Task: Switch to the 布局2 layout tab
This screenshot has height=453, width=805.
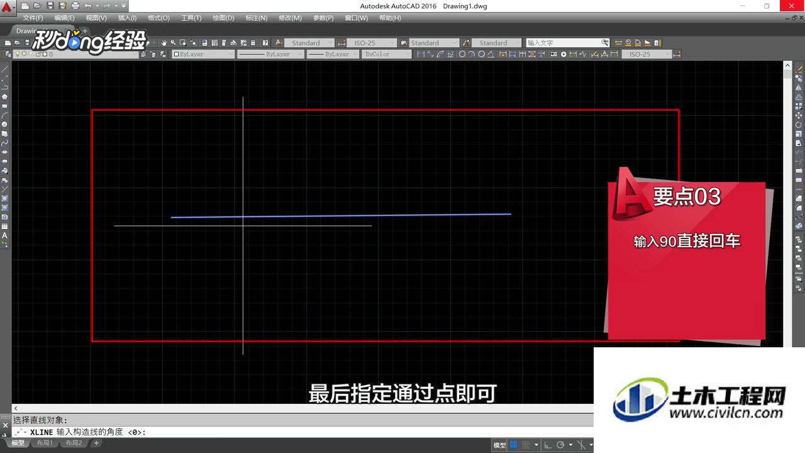Action: (x=73, y=443)
